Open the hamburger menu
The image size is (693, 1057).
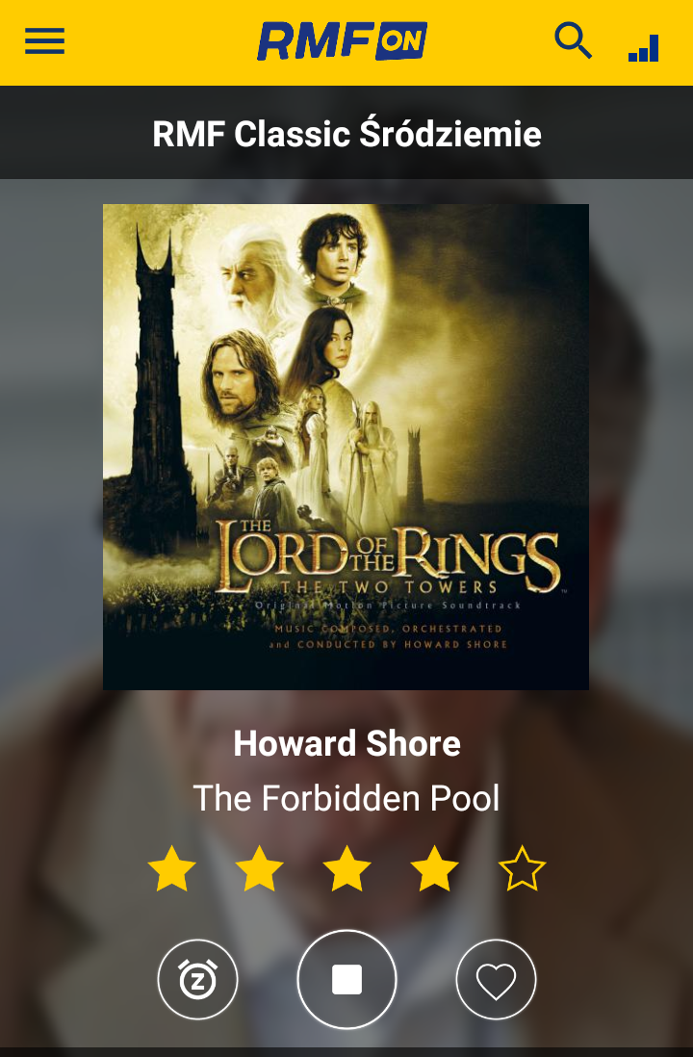coord(44,41)
